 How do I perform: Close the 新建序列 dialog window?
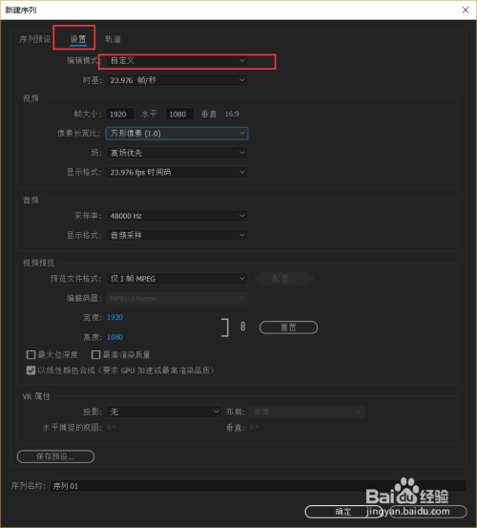[466, 10]
